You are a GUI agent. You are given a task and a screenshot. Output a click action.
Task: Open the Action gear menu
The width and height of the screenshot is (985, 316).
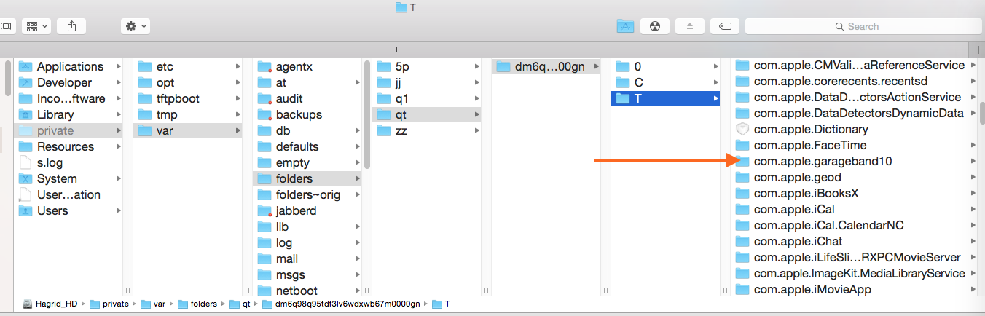(136, 26)
